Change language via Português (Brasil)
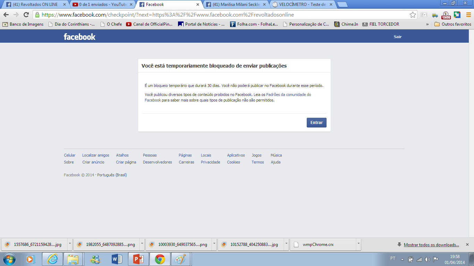The image size is (474, 266). point(112,175)
